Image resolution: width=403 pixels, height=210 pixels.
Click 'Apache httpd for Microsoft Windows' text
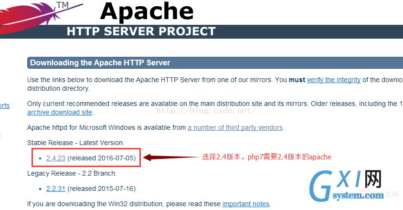click(x=81, y=127)
